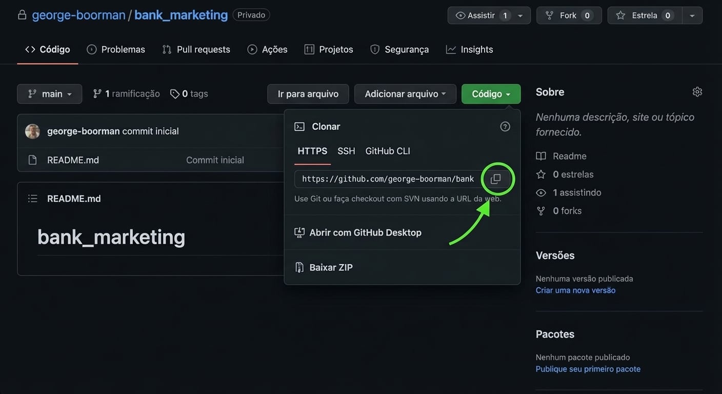Open dropdown arrow next to Estrela
This screenshot has width=722, height=394.
[692, 15]
